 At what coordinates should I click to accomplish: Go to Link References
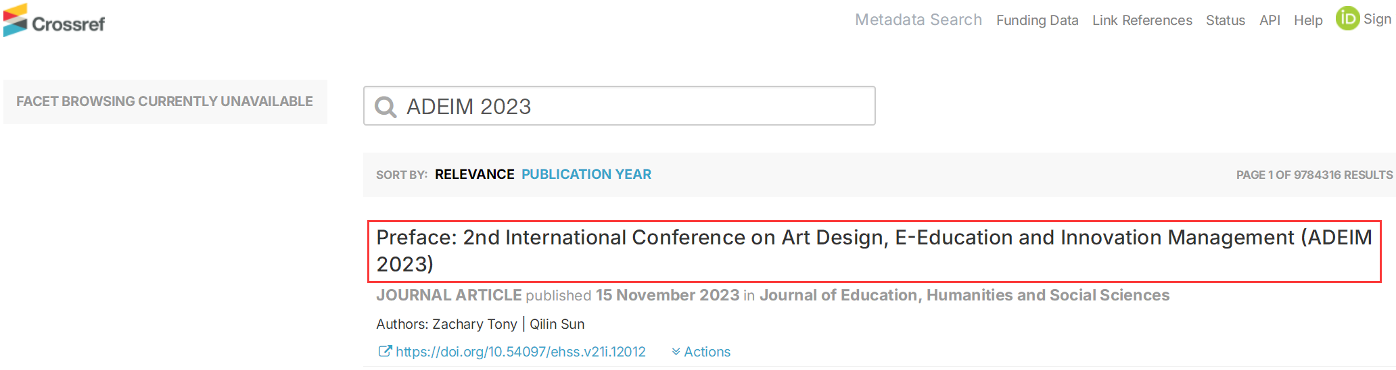point(1142,20)
